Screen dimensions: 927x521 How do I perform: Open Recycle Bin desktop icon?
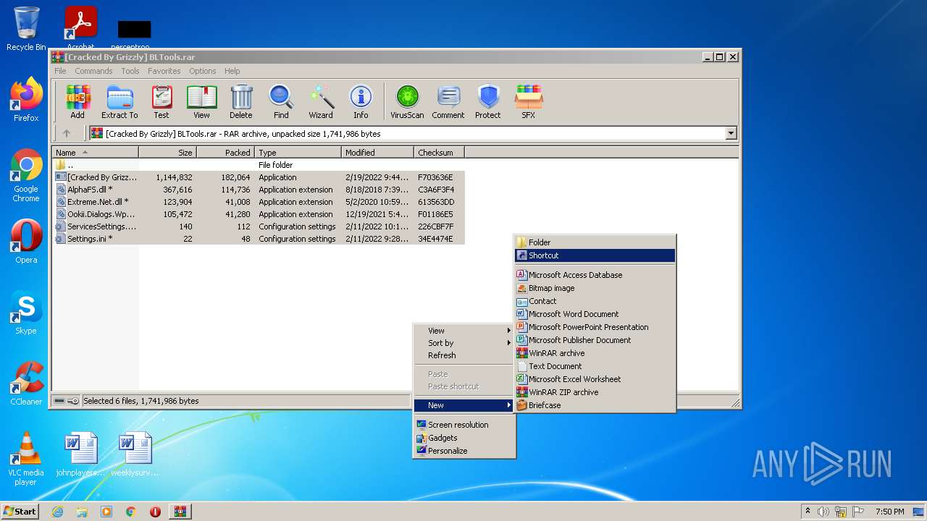26,29
